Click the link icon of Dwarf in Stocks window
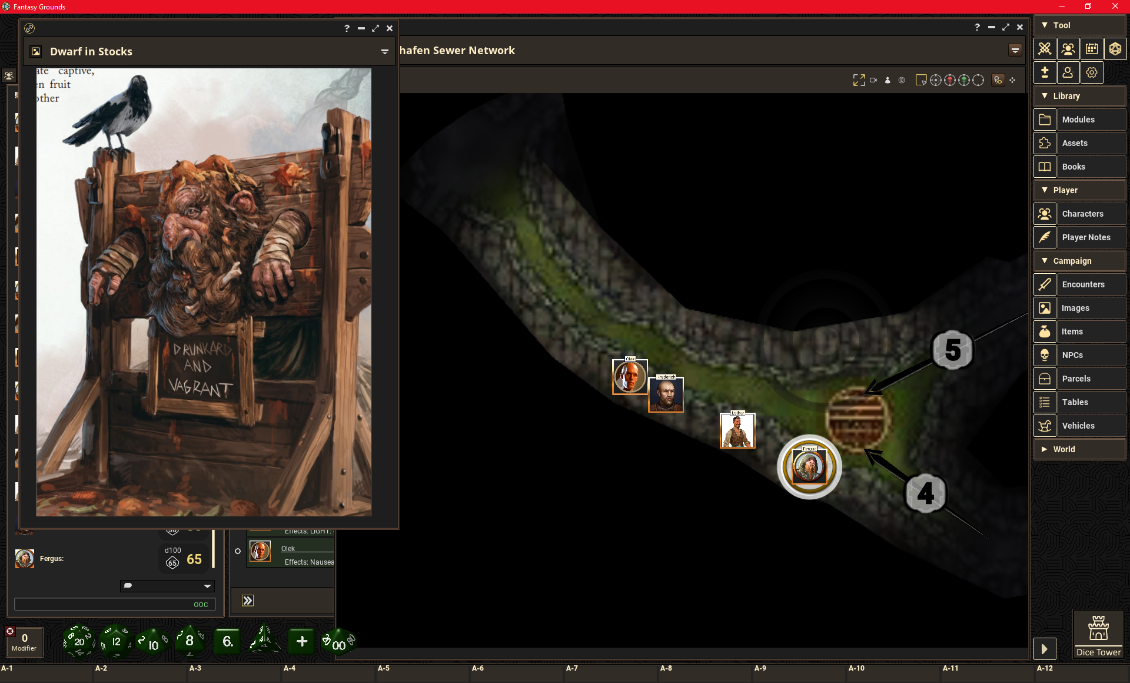This screenshot has width=1130, height=683. 29,28
